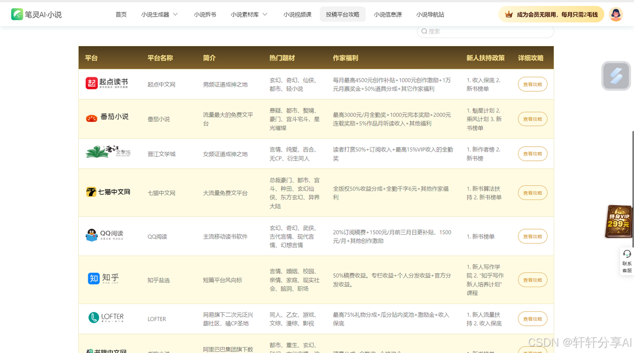Click the 晋江文学城 name cell
The width and height of the screenshot is (634, 353).
click(161, 154)
